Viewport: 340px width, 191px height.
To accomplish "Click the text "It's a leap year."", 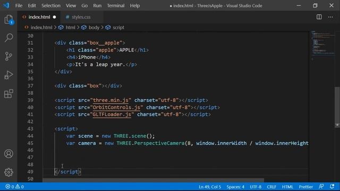I will pos(100,65).
